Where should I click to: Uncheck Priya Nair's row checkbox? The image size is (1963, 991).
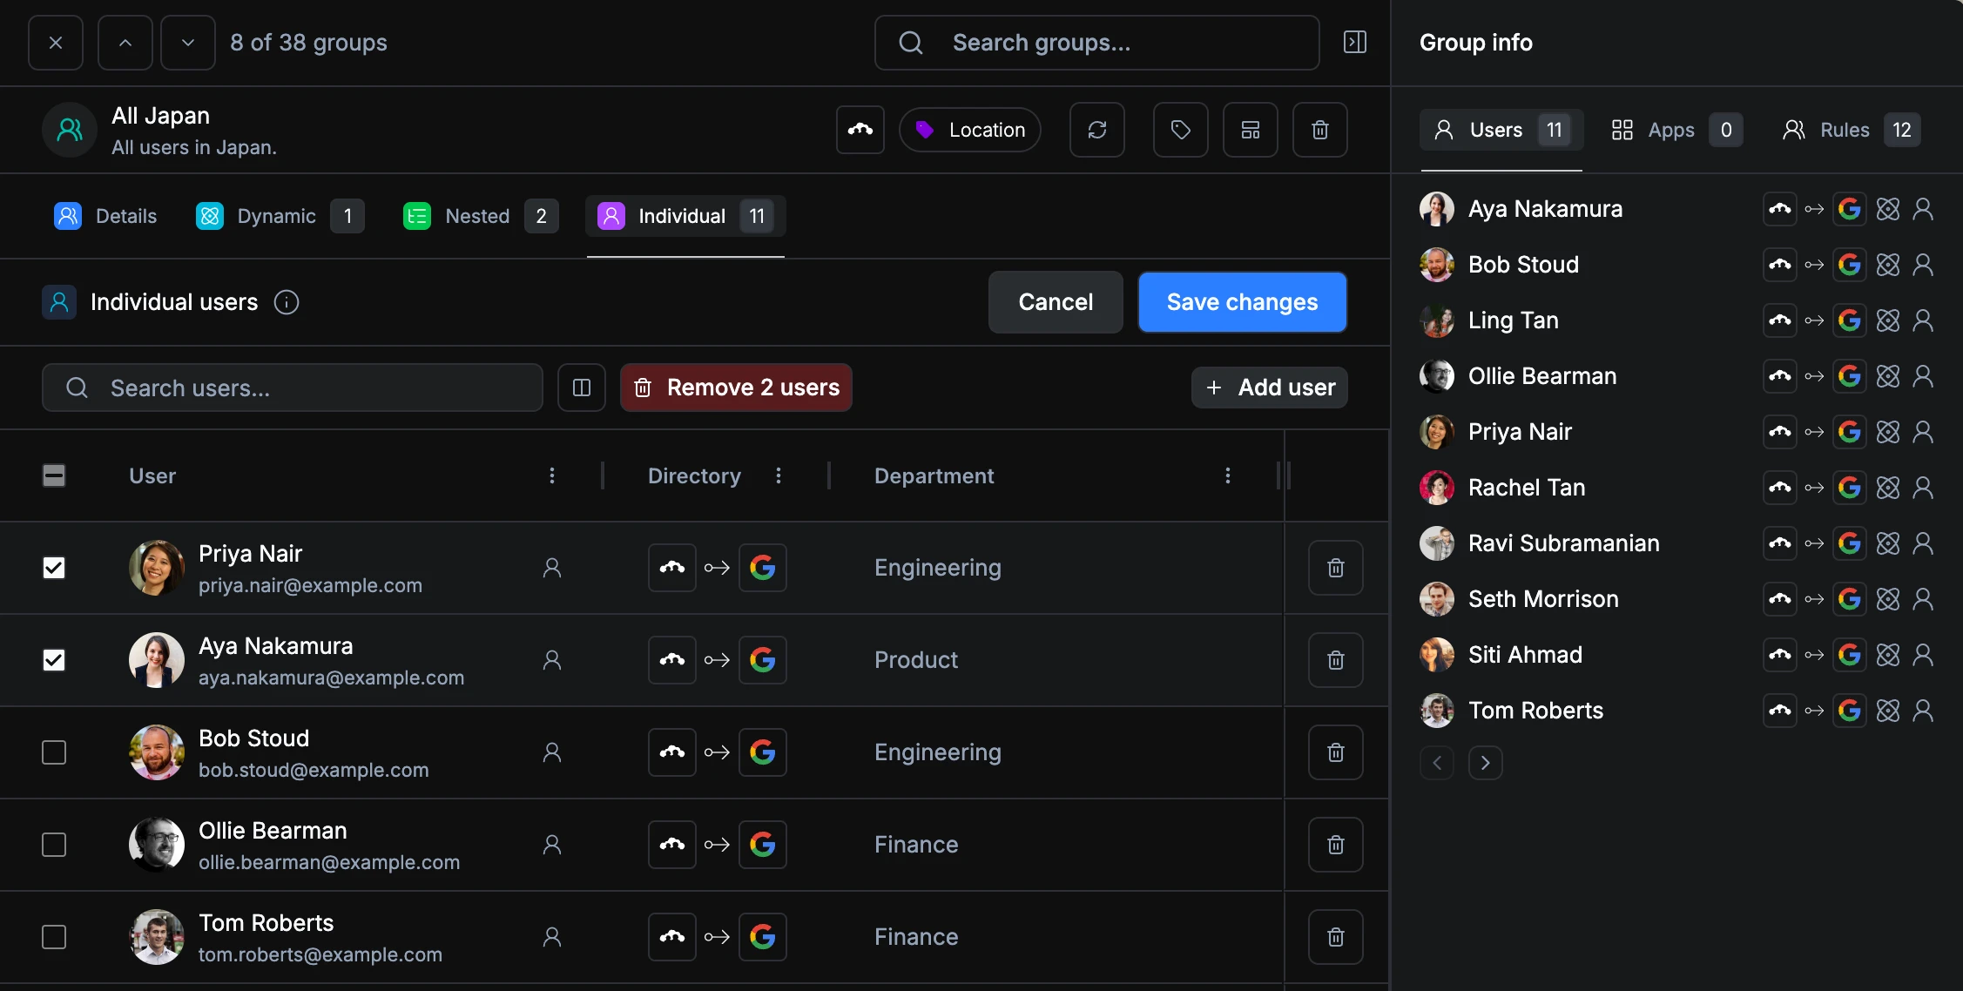(54, 568)
